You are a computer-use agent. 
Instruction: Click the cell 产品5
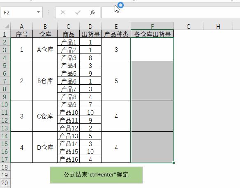pos(68,73)
